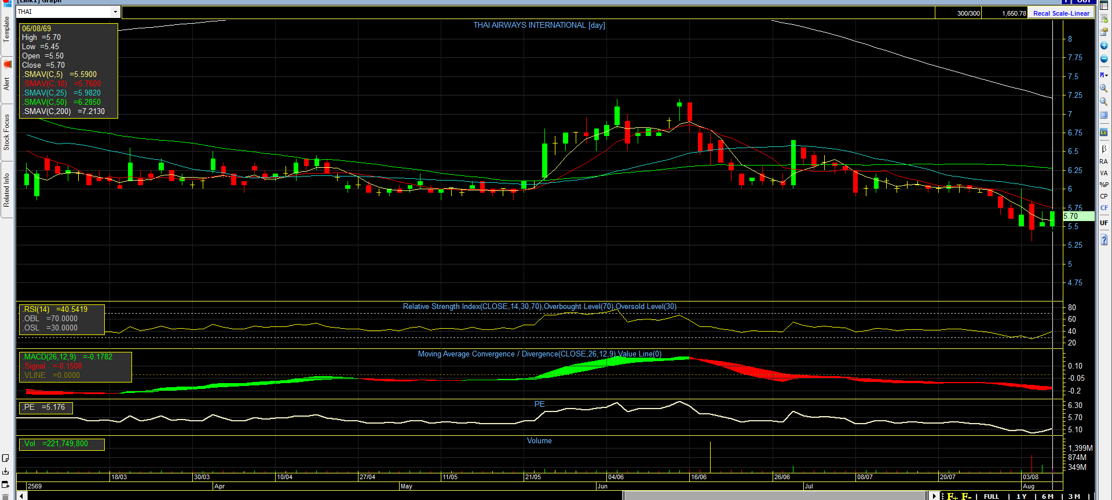
Task: Click the Signal =-0.1500 legend line
Action: click(x=53, y=366)
